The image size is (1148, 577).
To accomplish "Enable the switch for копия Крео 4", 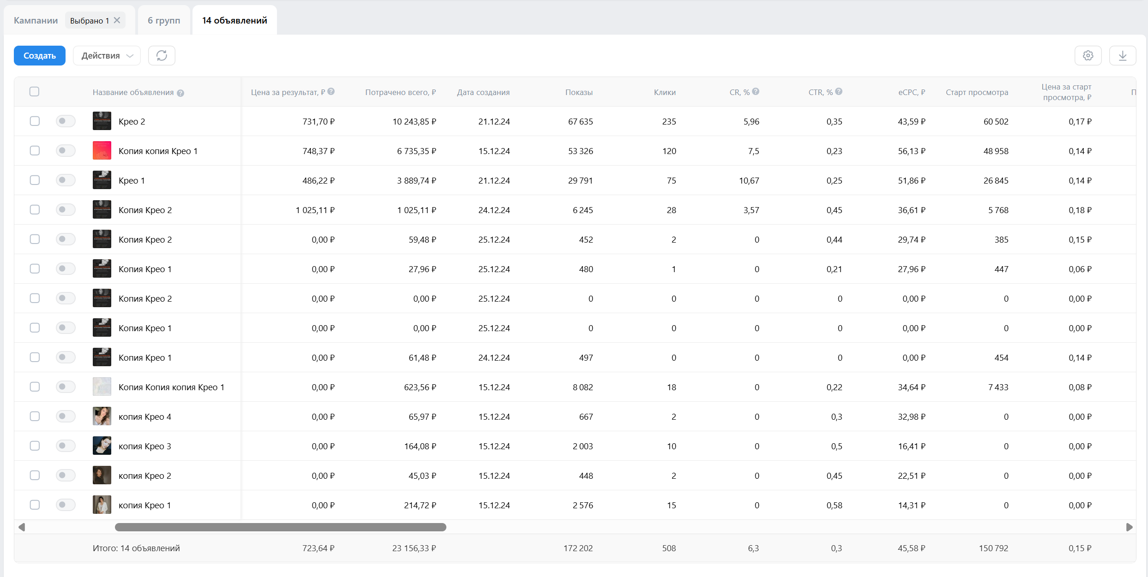I will (x=66, y=416).
